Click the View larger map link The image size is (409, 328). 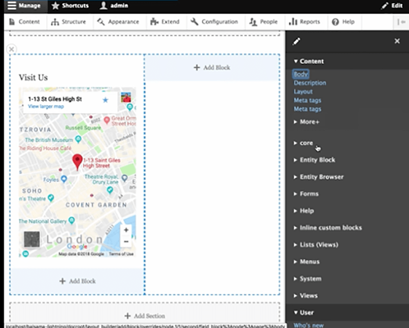[x=46, y=106]
